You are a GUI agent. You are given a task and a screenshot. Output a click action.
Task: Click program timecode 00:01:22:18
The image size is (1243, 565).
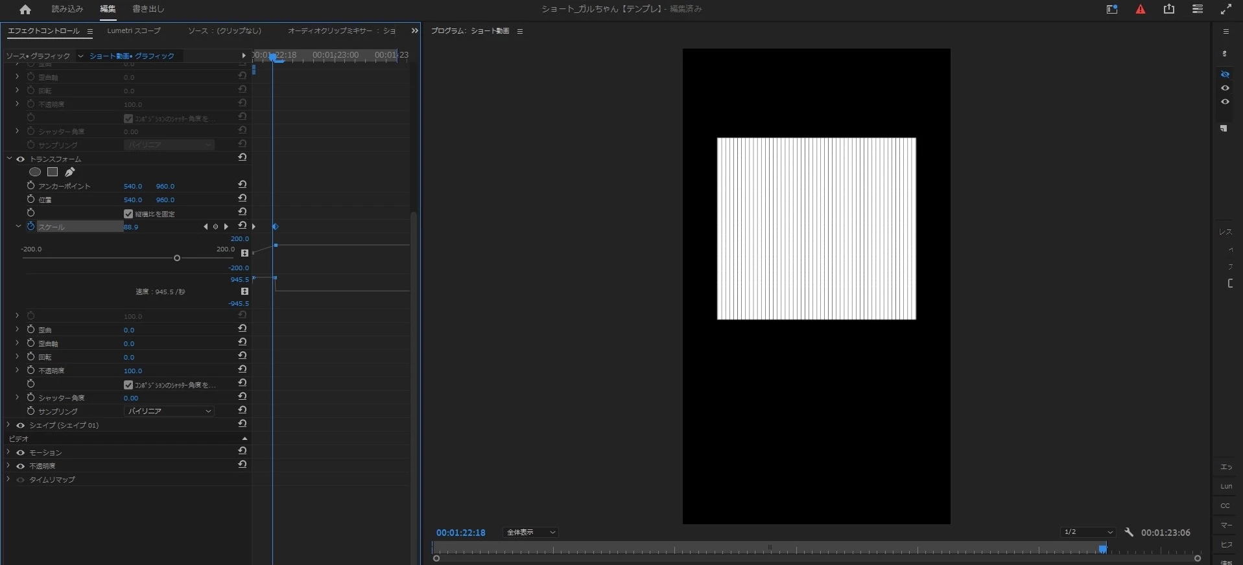[x=460, y=533]
